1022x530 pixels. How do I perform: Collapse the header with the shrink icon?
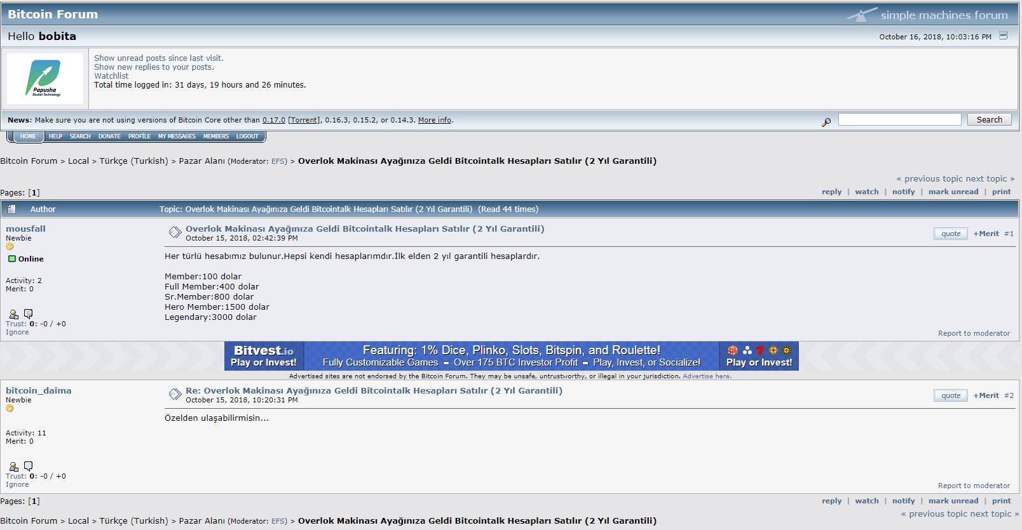1003,36
